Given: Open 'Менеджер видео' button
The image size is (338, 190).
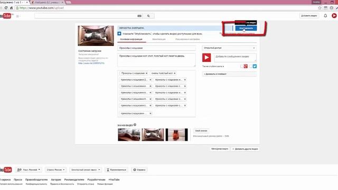Looking at the screenshot, I should point(220,149).
